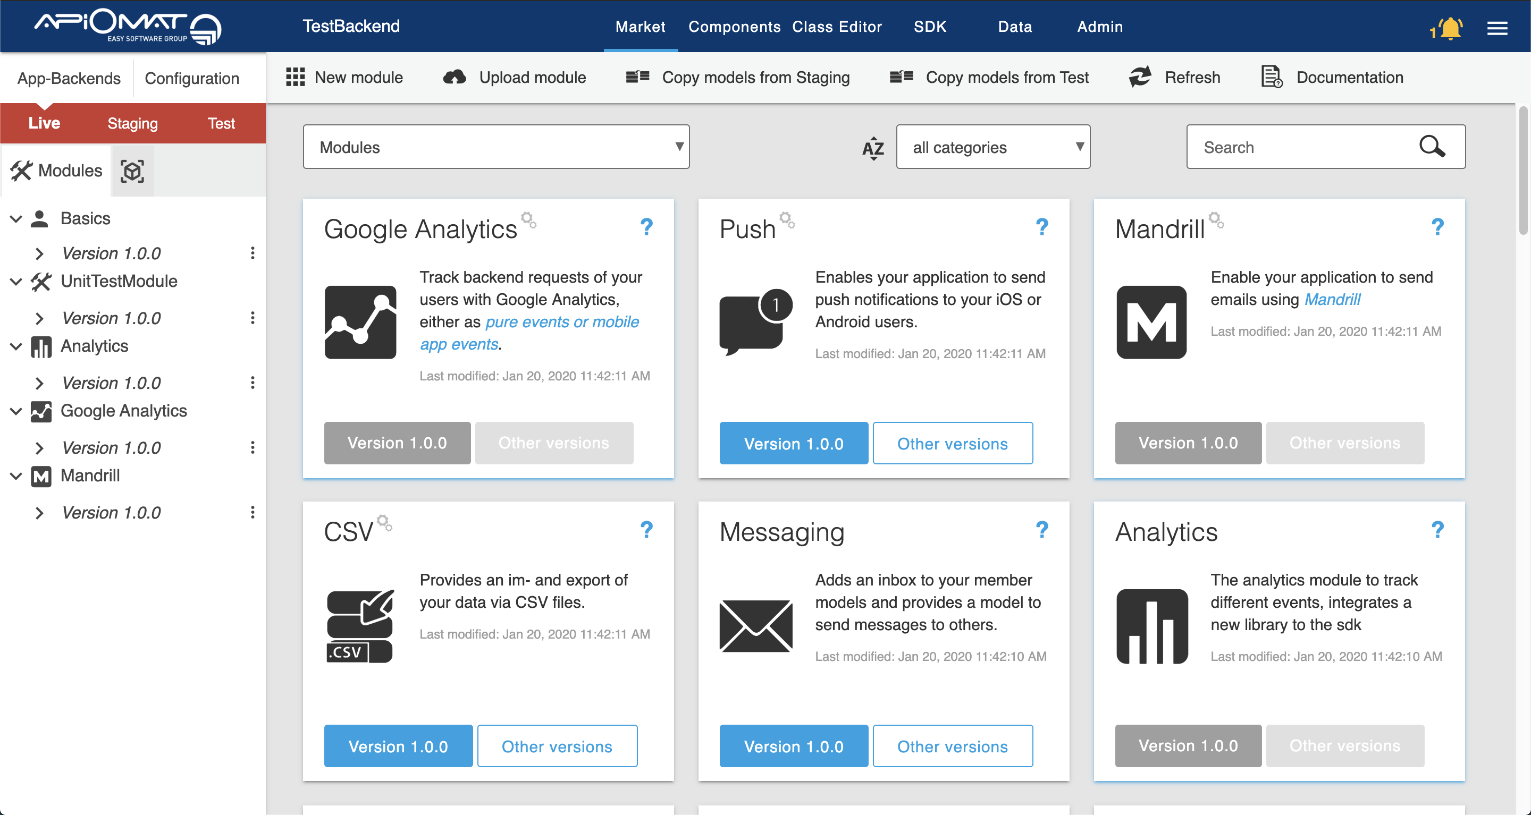1531x815 pixels.
Task: Click the gears icon beside Google Analytics title
Action: [529, 219]
